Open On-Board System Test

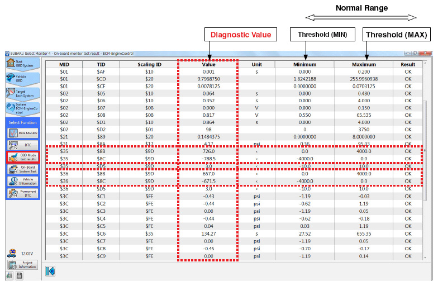[x=22, y=169]
